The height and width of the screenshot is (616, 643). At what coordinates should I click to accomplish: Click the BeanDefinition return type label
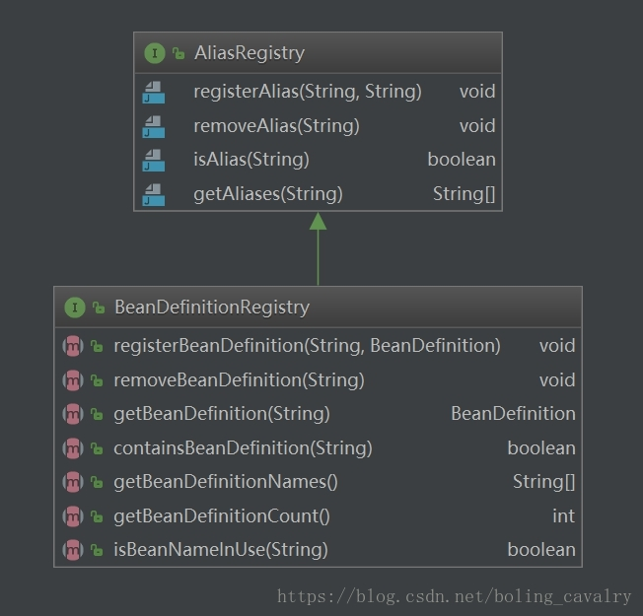513,414
